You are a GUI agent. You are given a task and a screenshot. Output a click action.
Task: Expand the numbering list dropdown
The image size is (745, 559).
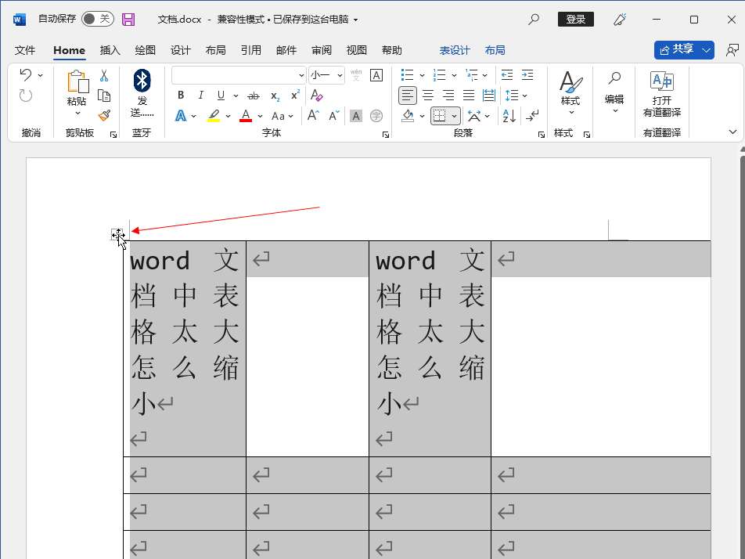(454, 76)
